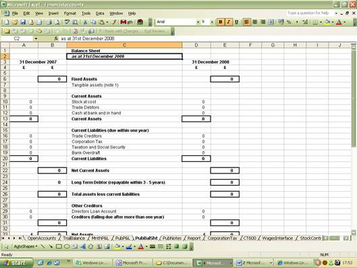Select the Rectangle drawing tool

pos(59,246)
